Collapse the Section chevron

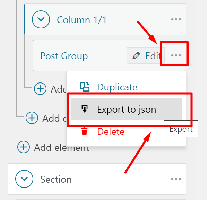pos(24,179)
